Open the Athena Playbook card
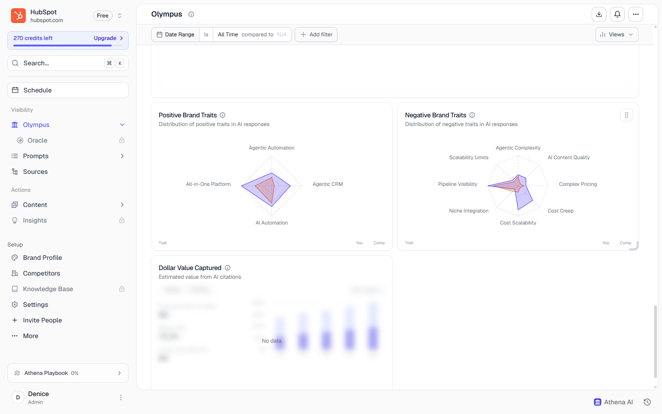Image resolution: width=662 pixels, height=414 pixels. coord(68,373)
